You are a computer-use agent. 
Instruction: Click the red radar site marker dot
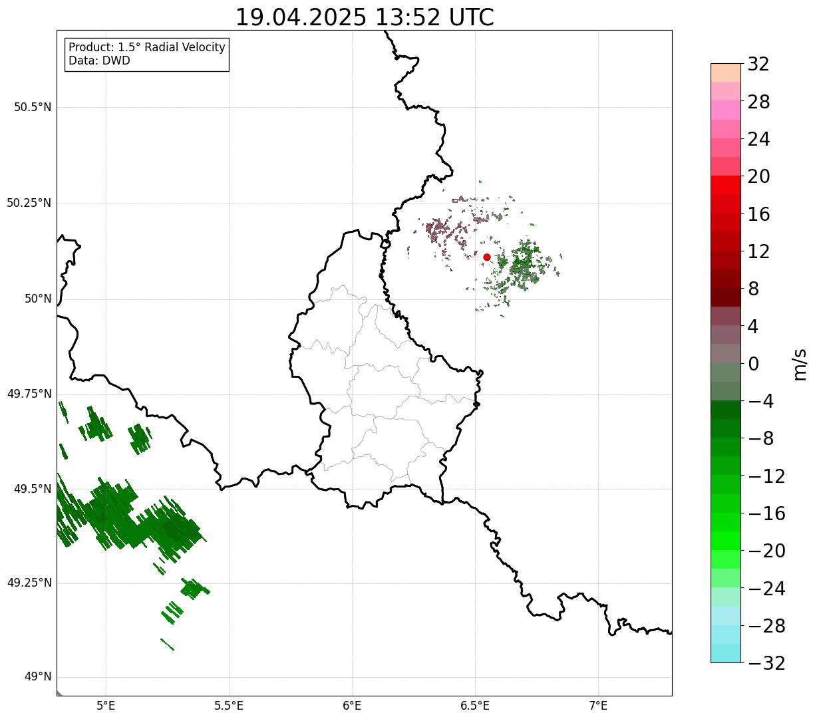point(486,257)
